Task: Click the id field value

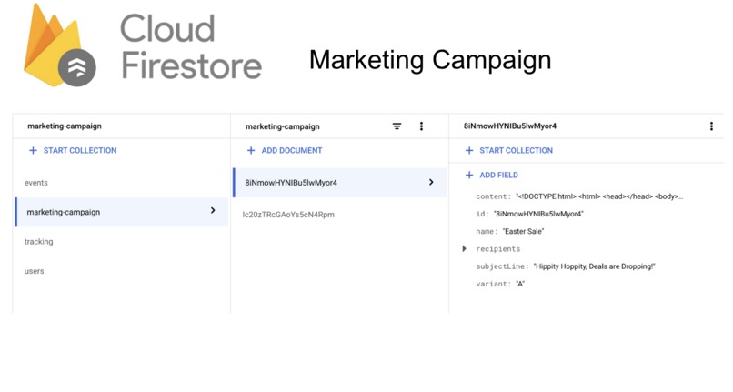Action: [x=538, y=214]
